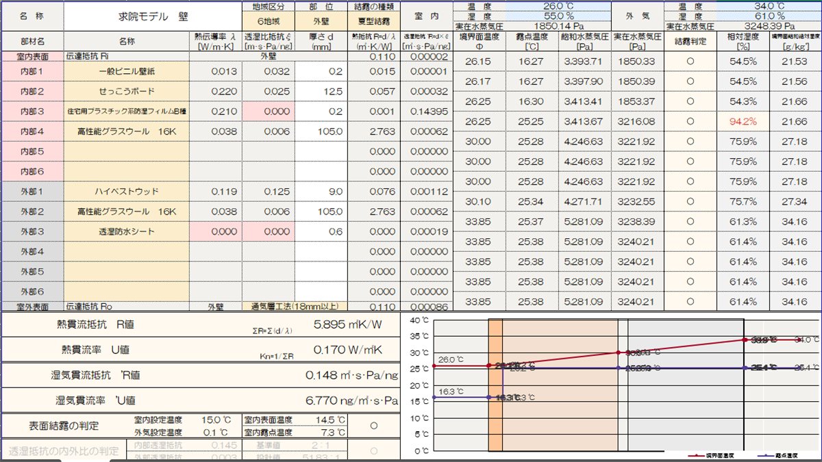The height and width of the screenshot is (462, 822).
Task: Select absolute humidity value 27.34
Action: tap(795, 202)
